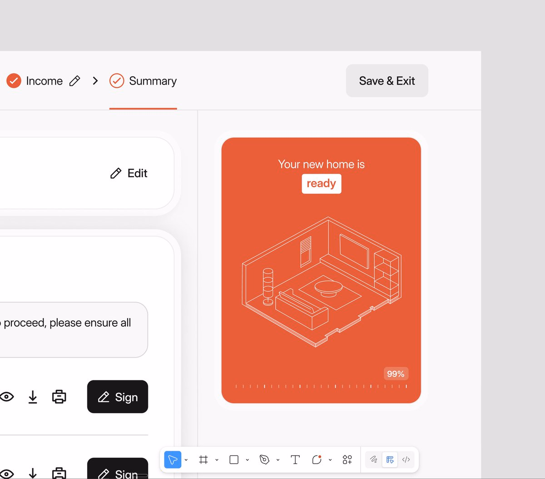Open Move tool options dropdown arrow

coord(186,460)
